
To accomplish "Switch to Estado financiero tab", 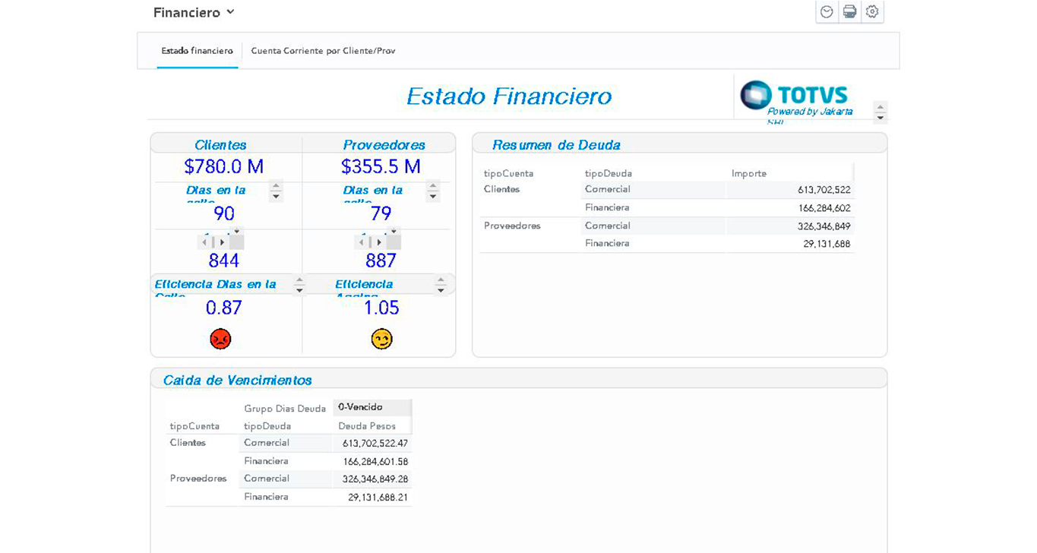I will (x=197, y=51).
